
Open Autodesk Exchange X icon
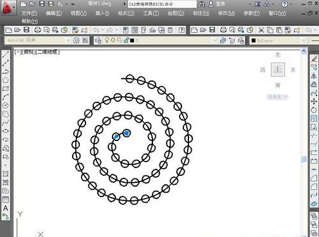tap(257, 4)
